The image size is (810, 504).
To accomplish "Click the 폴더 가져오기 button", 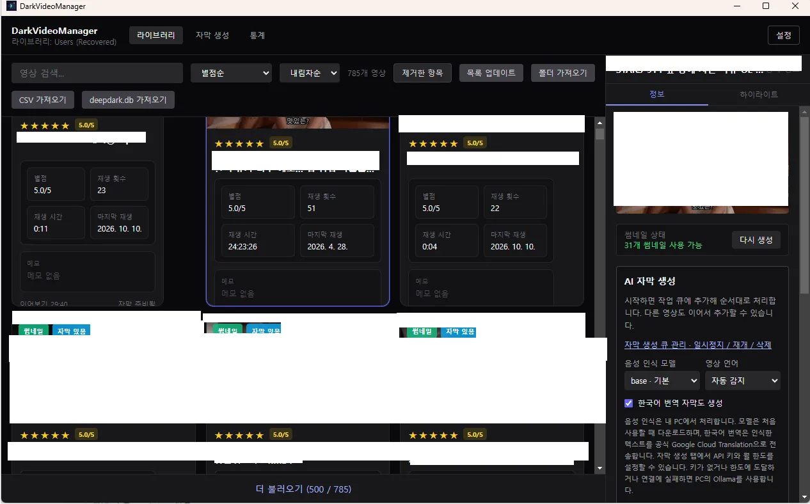I will (x=563, y=73).
